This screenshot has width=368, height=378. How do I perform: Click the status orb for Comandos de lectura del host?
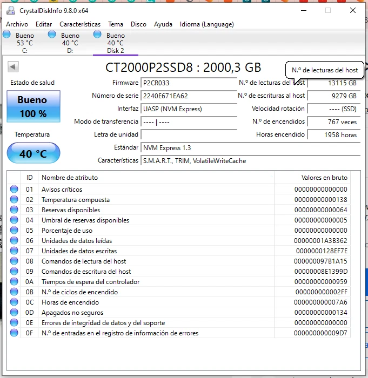[x=14, y=261]
